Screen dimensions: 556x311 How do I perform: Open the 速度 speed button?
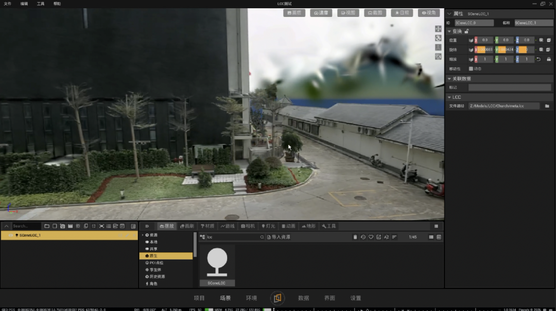tap(321, 13)
